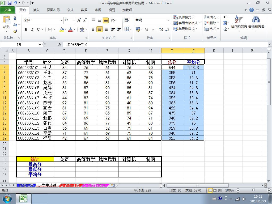Click the Cut scissors icon

15,18
